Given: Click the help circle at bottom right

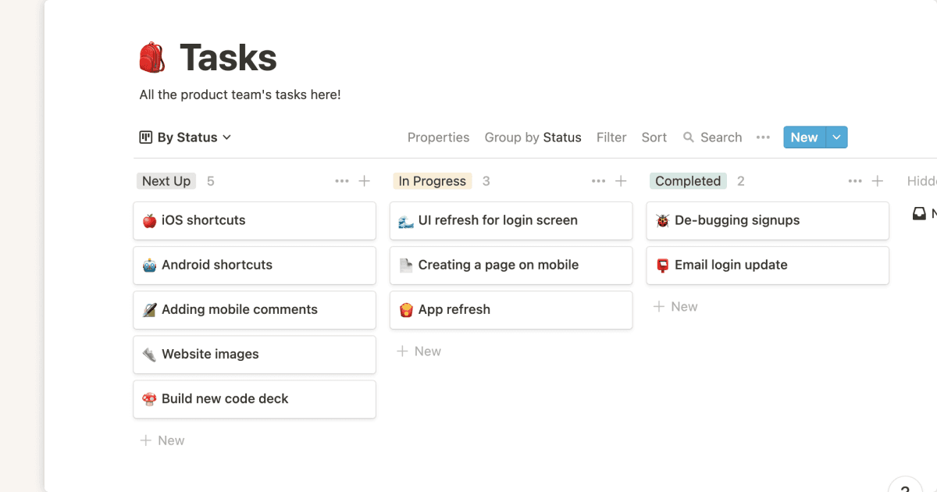Looking at the screenshot, I should coord(905,488).
